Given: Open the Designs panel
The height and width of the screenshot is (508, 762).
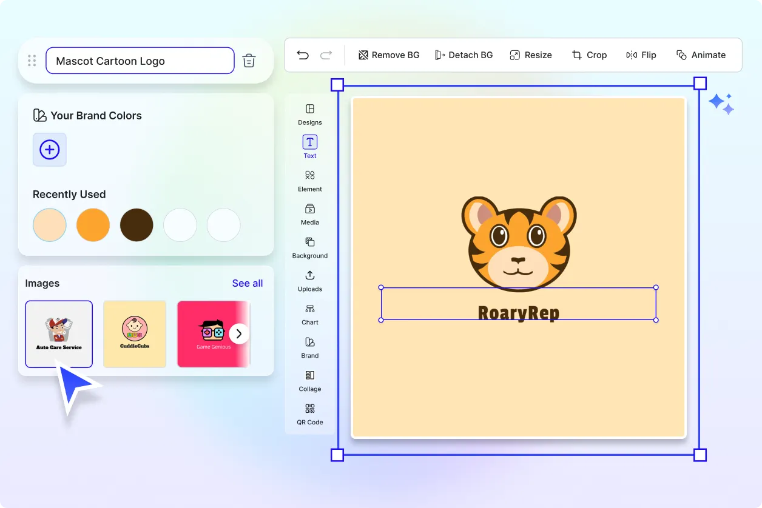Looking at the screenshot, I should click(x=310, y=114).
